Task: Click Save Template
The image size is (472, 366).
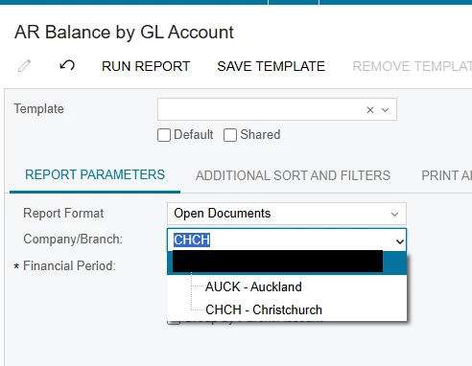Action: [271, 66]
